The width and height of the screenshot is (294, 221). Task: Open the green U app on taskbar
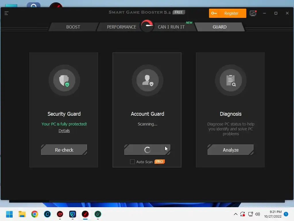pos(98,214)
